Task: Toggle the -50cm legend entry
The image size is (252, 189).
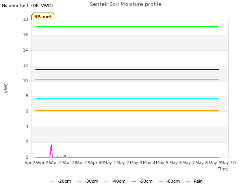Action: coord(142,181)
